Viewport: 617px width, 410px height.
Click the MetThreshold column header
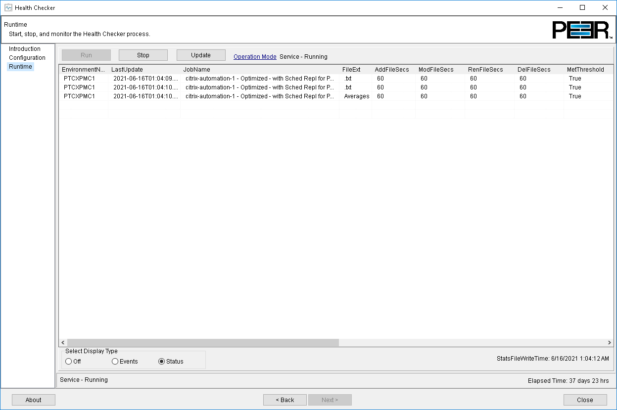[x=586, y=69]
